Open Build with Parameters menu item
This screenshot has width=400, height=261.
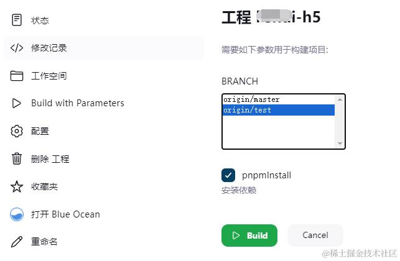pos(78,103)
